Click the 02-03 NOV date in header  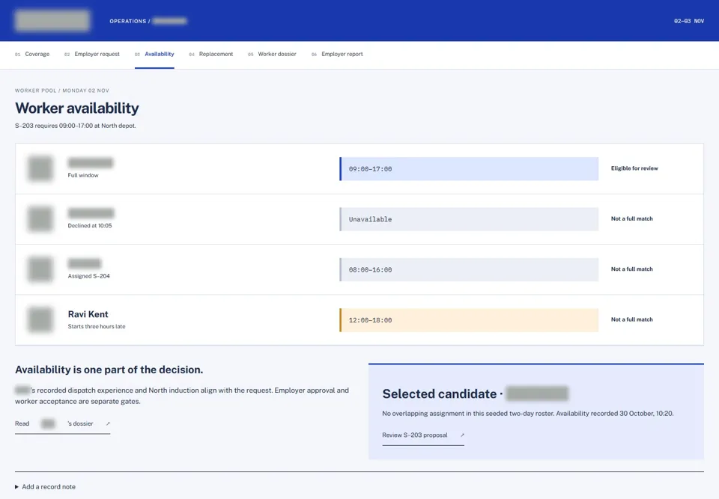pos(689,21)
